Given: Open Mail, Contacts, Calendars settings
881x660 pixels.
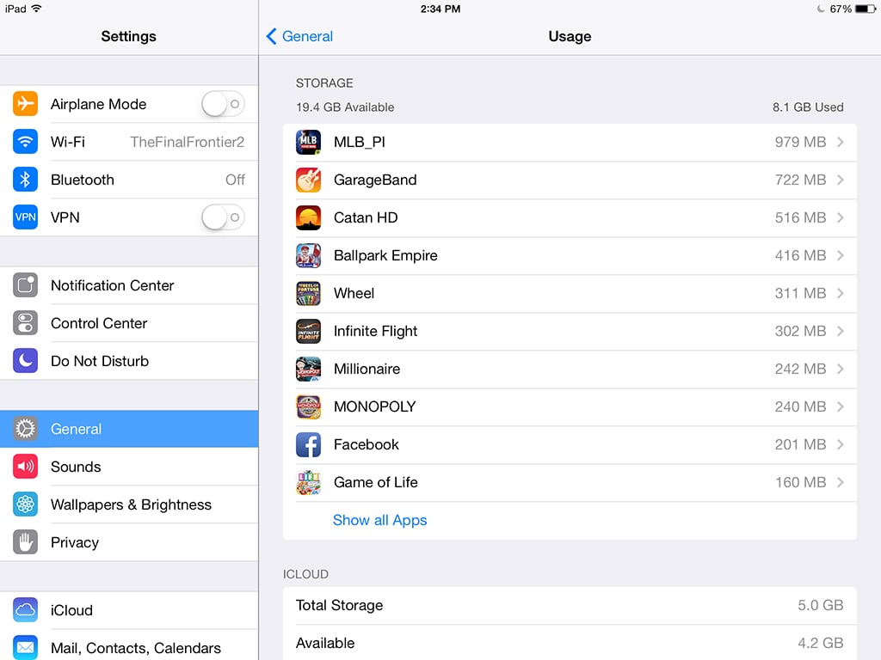Looking at the screenshot, I should (129, 648).
